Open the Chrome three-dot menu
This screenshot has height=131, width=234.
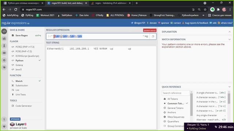(230, 9)
